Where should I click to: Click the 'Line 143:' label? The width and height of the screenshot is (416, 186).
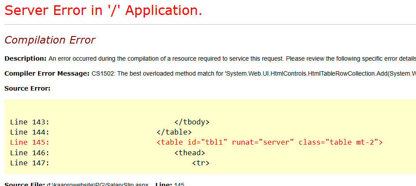(x=30, y=122)
